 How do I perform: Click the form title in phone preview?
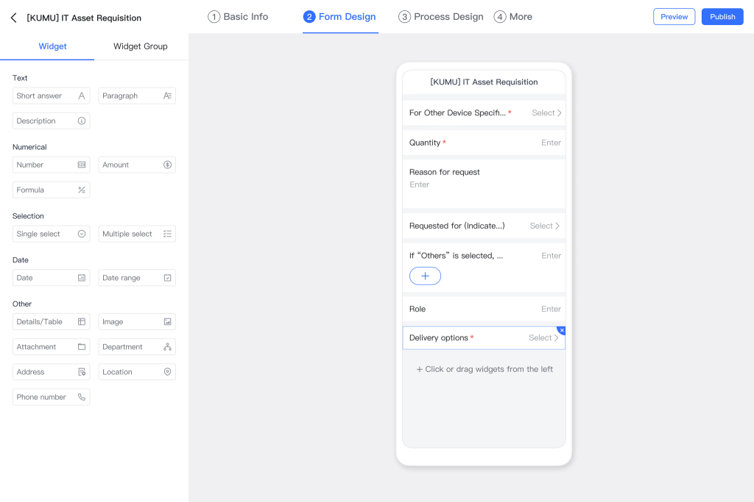click(x=484, y=82)
